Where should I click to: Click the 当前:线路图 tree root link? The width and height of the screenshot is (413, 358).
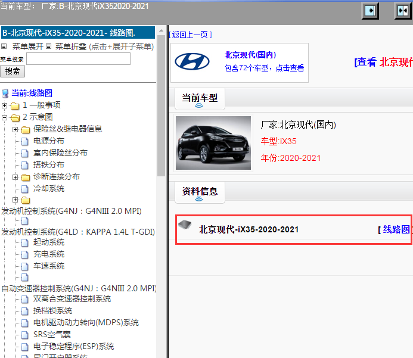[x=32, y=93]
